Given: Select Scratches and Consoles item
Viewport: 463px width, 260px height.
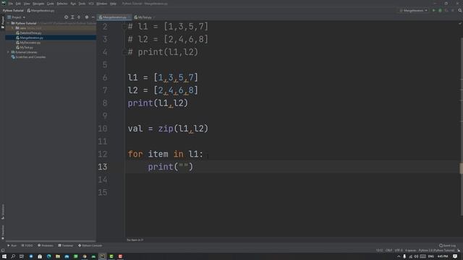Looking at the screenshot, I should click(28, 57).
